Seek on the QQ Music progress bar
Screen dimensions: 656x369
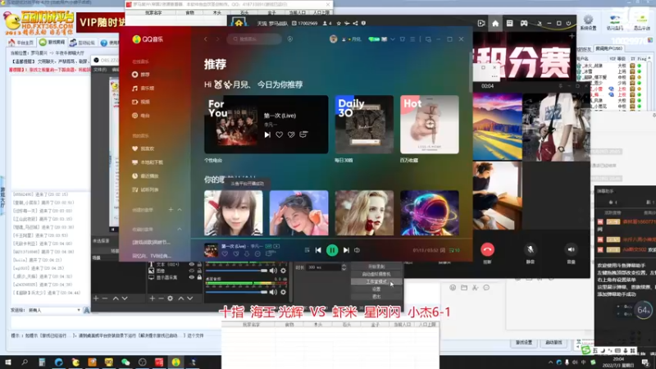(331, 238)
